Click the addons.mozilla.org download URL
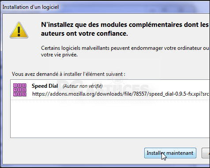The height and width of the screenshot is (168, 210). coord(121,94)
